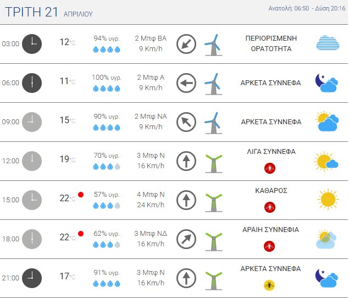Click the humidity droplets at 15:00
This screenshot has width=349, height=298.
point(107,206)
